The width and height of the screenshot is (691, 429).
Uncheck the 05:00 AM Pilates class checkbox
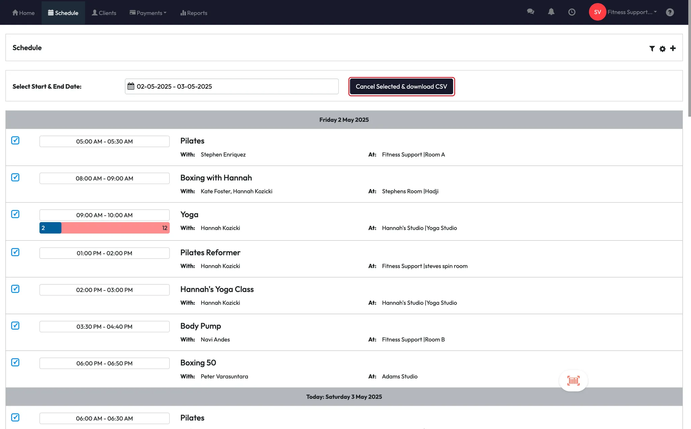tap(15, 141)
